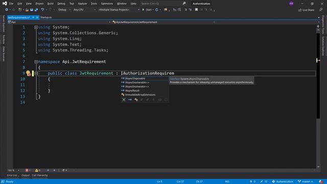
Task: Open the 160 % zoom level dropdown
Action: [13, 170]
